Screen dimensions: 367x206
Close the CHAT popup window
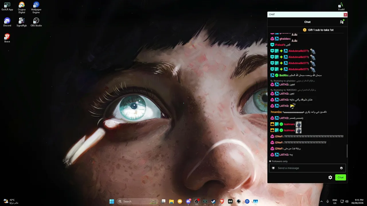(x=345, y=15)
